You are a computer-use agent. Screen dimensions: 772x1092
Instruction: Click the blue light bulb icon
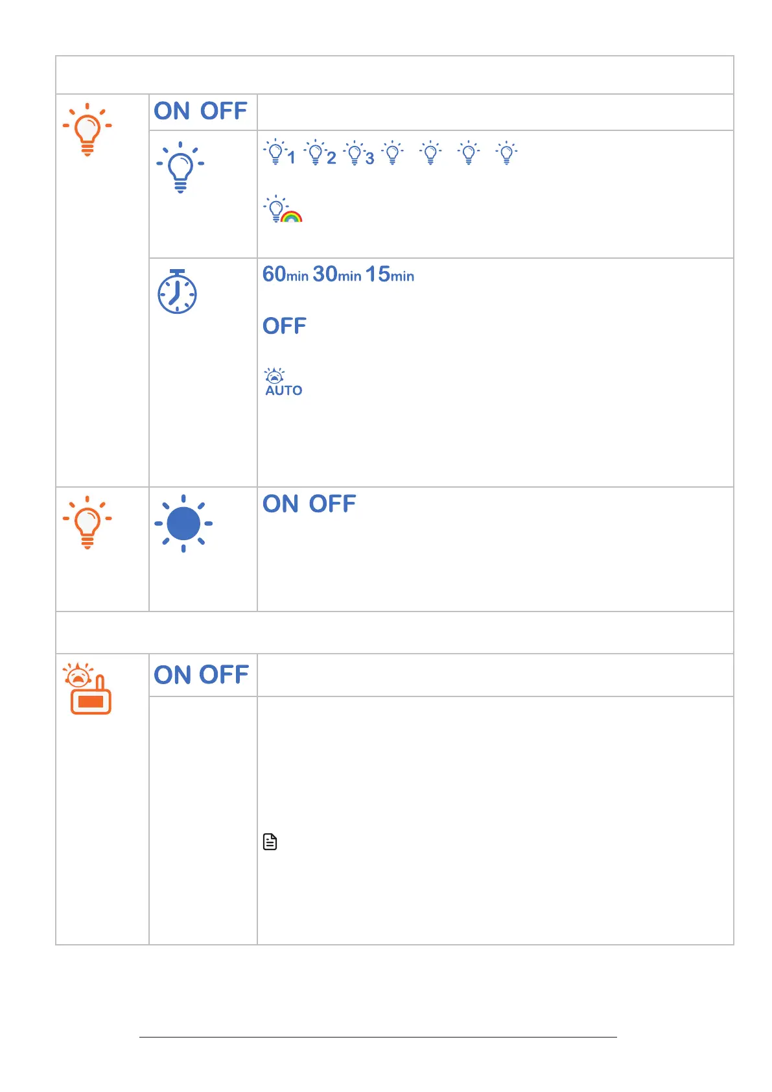[180, 167]
